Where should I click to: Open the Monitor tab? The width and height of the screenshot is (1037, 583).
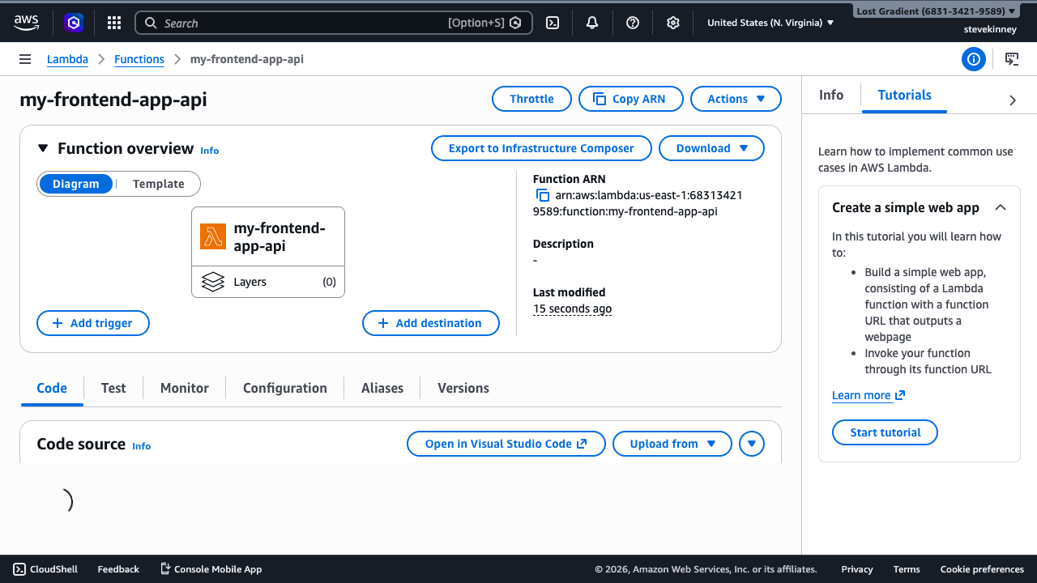pyautogui.click(x=185, y=388)
